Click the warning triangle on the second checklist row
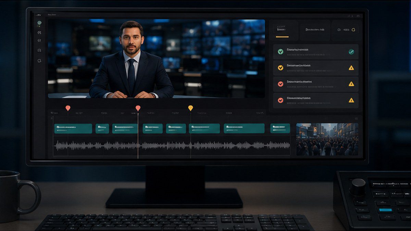Viewport: 411px width, 231px height. click(351, 68)
